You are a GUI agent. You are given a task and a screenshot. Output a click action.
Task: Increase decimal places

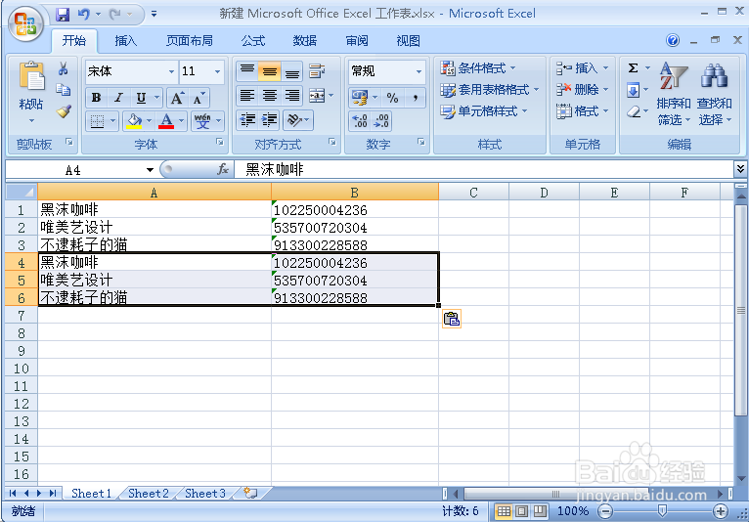pos(360,120)
